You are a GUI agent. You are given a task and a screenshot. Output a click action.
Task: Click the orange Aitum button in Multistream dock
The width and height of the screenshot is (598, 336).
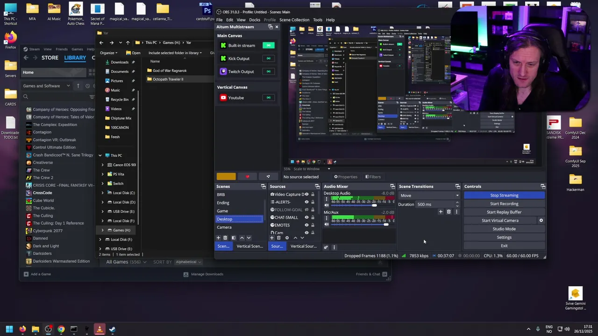coord(226,176)
